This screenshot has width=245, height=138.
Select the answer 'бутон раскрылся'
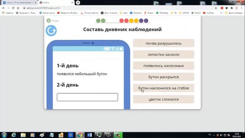pyautogui.click(x=163, y=77)
